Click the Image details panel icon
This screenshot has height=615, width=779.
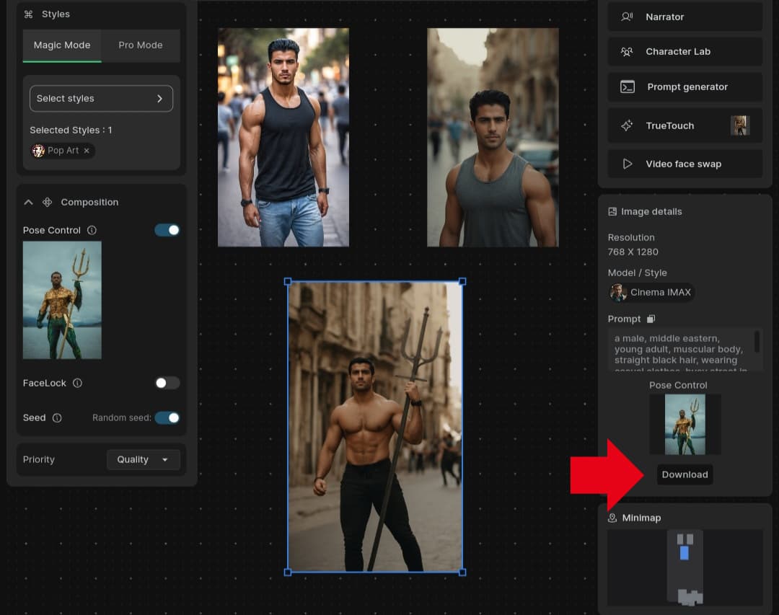click(612, 212)
